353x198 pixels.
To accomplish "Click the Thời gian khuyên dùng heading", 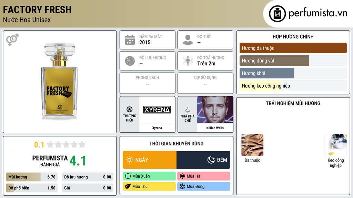I will [x=176, y=144].
